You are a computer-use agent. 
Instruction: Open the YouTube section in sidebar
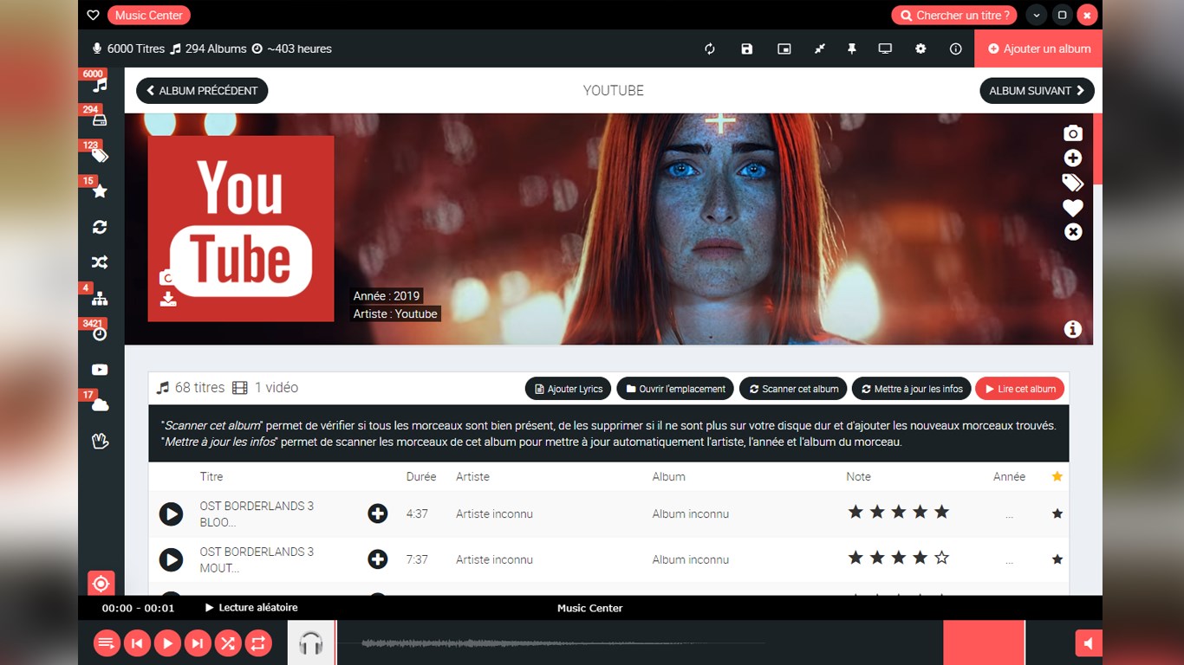click(100, 370)
